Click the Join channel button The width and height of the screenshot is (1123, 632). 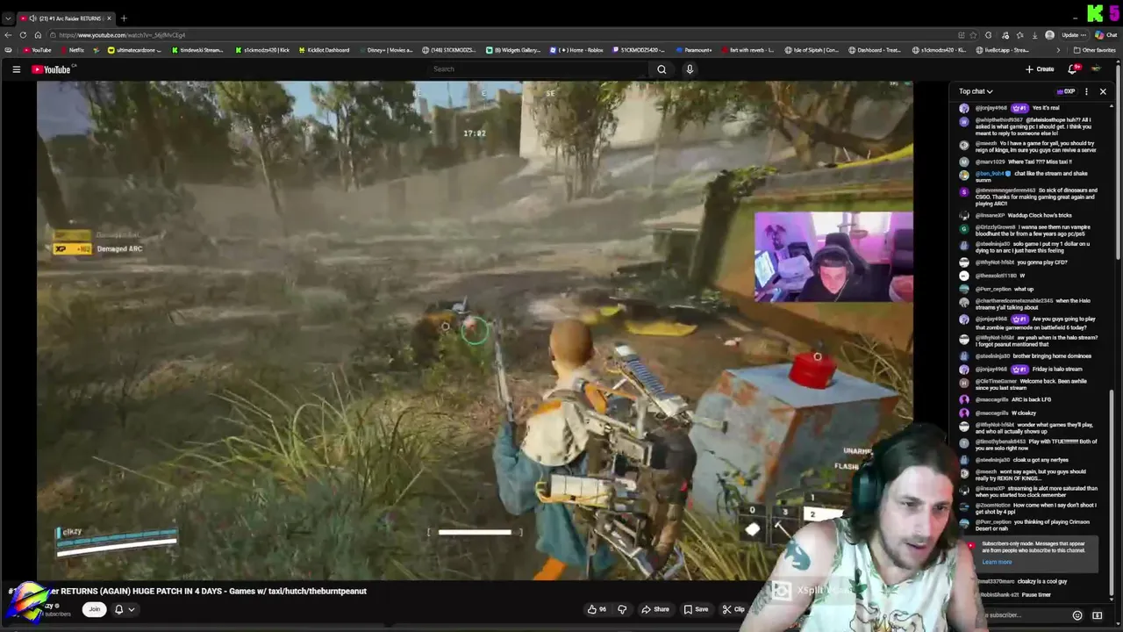tap(94, 609)
